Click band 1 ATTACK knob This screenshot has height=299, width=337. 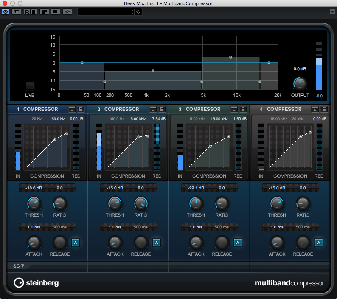tap(34, 243)
